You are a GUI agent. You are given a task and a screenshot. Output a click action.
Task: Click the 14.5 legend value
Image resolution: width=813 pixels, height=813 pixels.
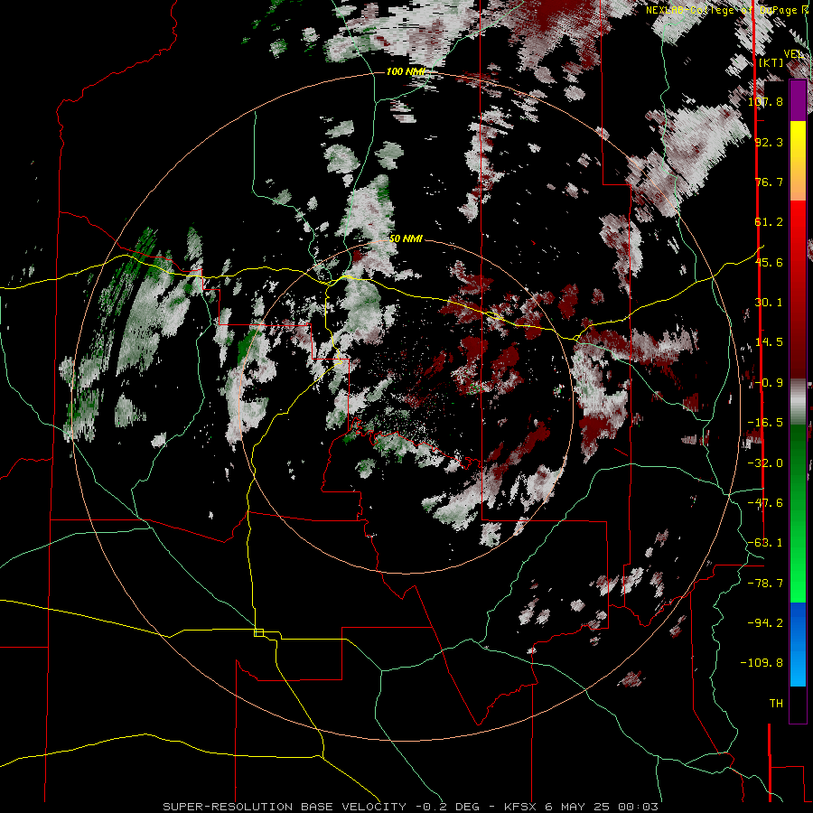[769, 342]
